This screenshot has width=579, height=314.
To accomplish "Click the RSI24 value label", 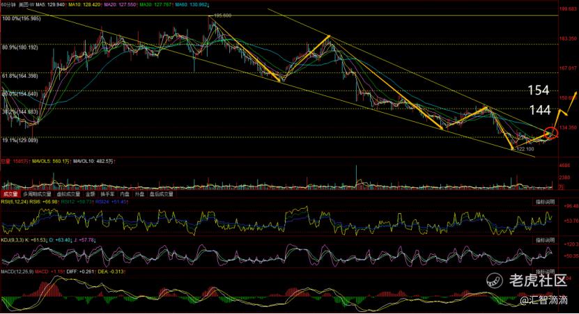I will 112,202.
